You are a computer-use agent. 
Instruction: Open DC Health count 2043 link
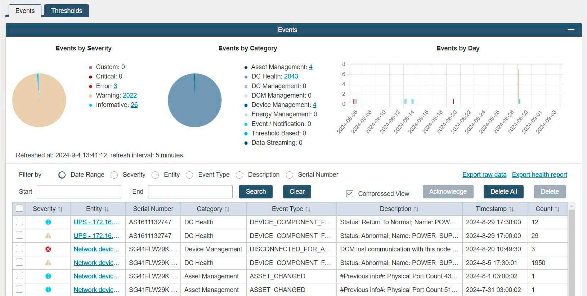pyautogui.click(x=291, y=76)
